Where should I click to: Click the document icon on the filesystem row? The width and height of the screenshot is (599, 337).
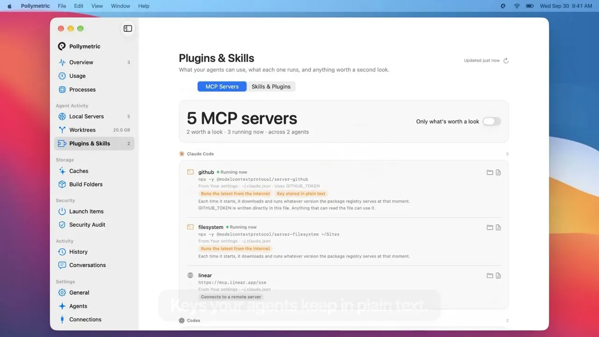(x=498, y=227)
